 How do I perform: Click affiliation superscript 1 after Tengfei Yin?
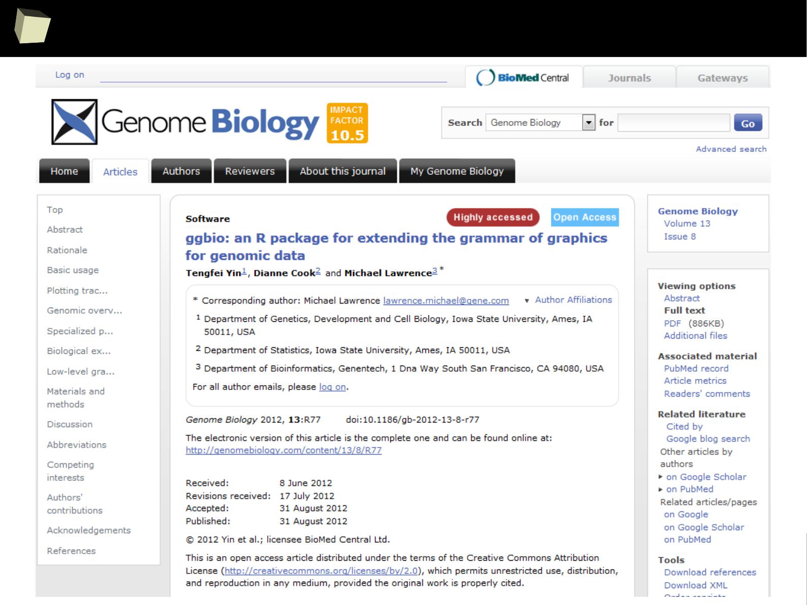tap(244, 271)
